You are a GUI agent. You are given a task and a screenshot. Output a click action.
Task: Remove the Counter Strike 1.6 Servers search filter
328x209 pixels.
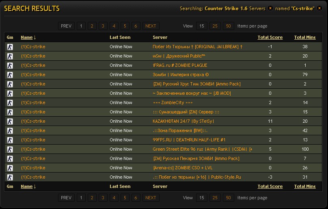tap(270, 9)
